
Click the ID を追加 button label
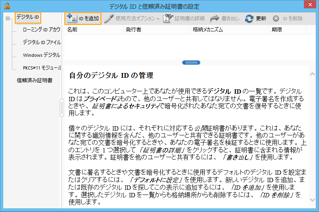(89, 19)
